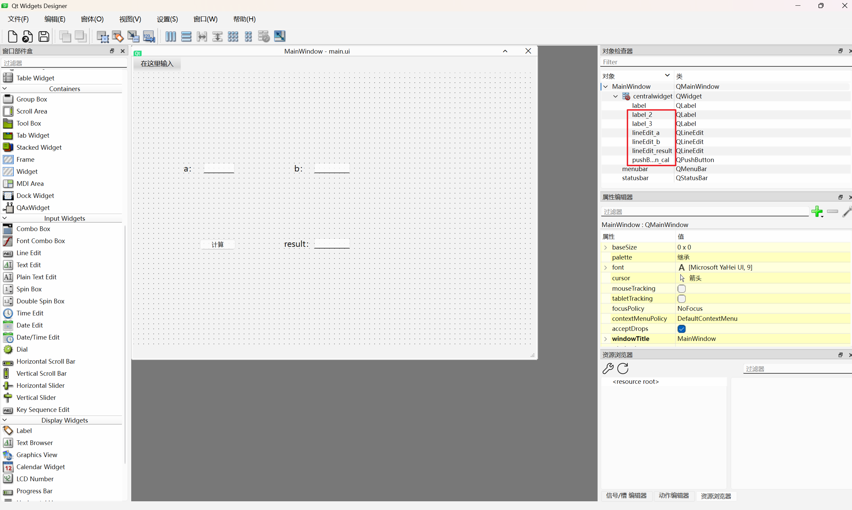Apply Lay Out in a Grid icon
The width and height of the screenshot is (852, 510).
click(x=233, y=37)
